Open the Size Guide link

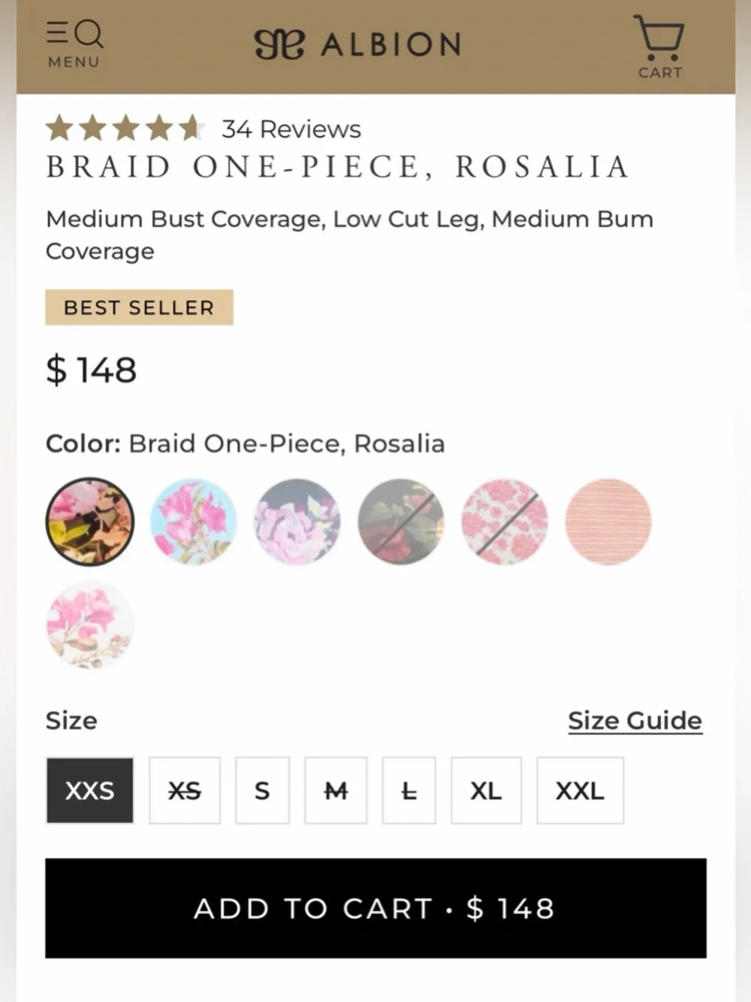(x=635, y=720)
